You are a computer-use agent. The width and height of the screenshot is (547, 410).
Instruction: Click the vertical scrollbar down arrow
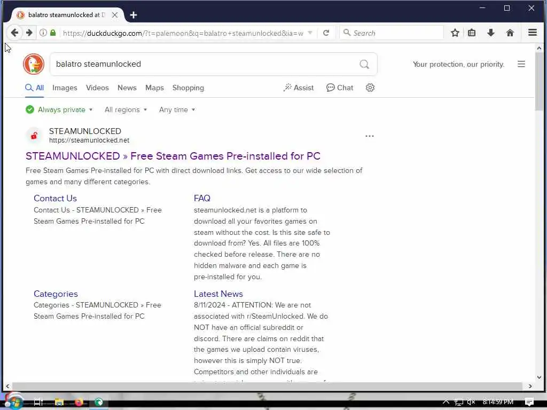[x=540, y=377]
